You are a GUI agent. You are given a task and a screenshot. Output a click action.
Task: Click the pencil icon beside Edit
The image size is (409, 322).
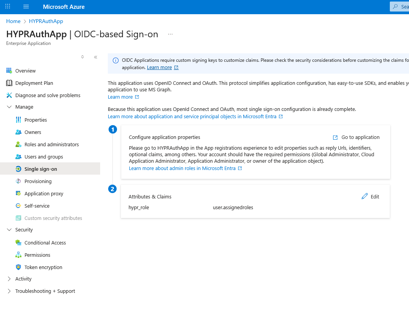(x=364, y=196)
